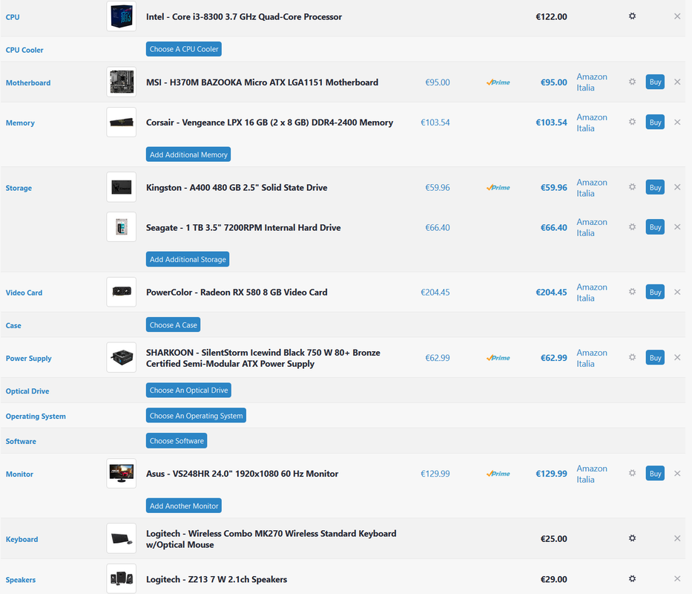Image resolution: width=692 pixels, height=594 pixels.
Task: Click the Kingston SSD product thumbnail
Action: [x=122, y=187]
